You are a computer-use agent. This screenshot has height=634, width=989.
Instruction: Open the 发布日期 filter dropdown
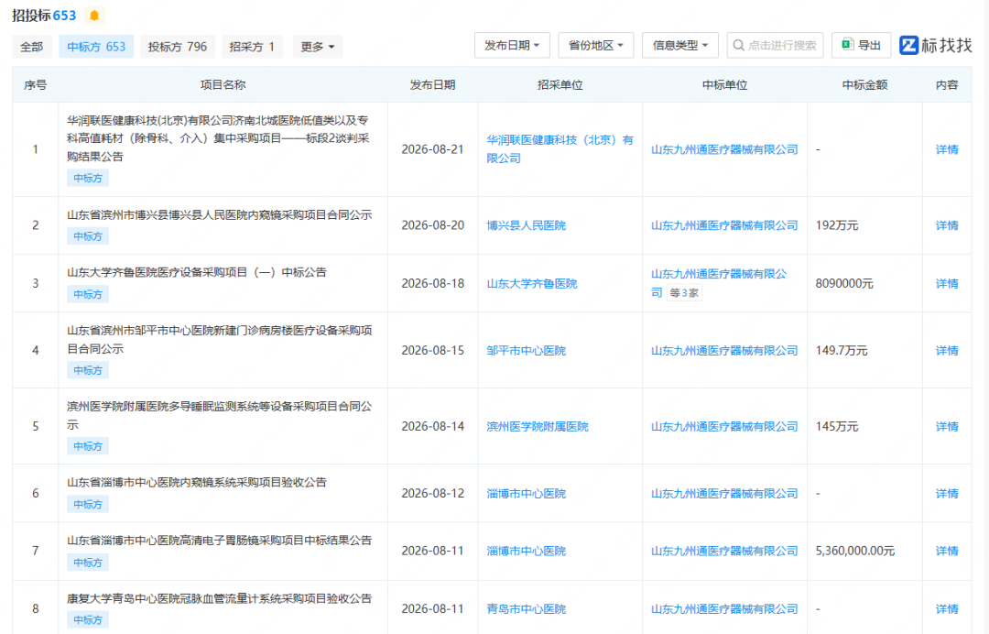point(512,46)
